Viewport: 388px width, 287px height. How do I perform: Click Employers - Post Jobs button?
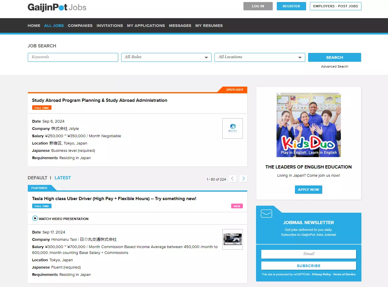click(x=336, y=6)
